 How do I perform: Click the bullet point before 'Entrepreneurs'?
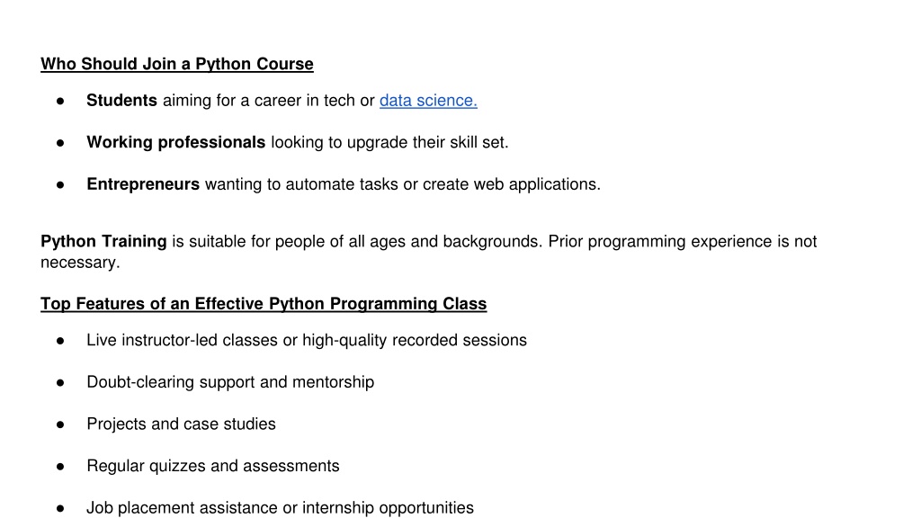click(x=60, y=185)
